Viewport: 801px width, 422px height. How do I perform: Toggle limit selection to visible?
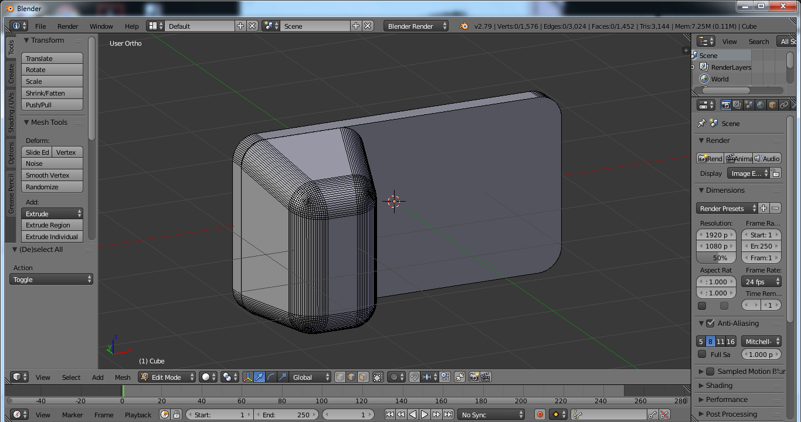click(378, 377)
